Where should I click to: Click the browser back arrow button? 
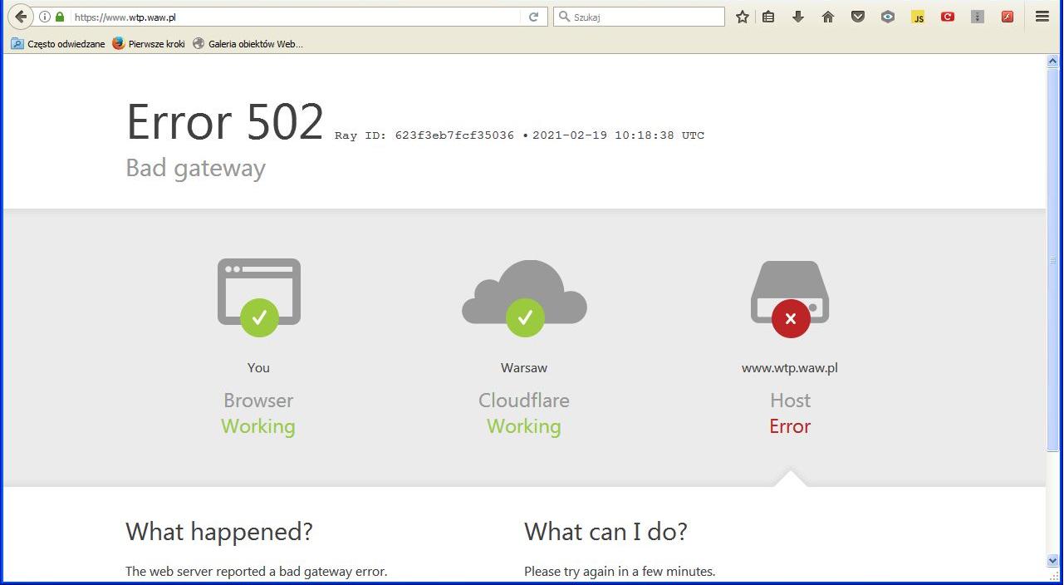(21, 17)
